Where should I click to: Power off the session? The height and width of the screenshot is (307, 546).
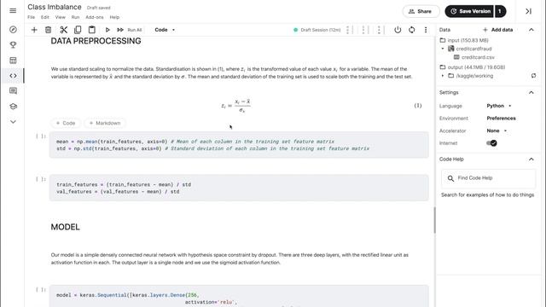[x=398, y=30]
